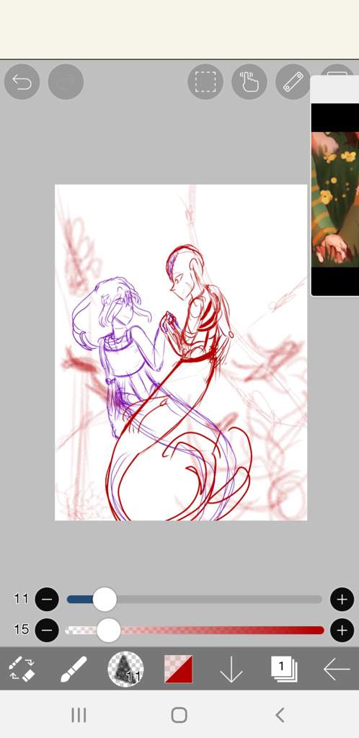Image resolution: width=359 pixels, height=738 pixels.
Task: Open the layers panel icon
Action: tap(284, 669)
